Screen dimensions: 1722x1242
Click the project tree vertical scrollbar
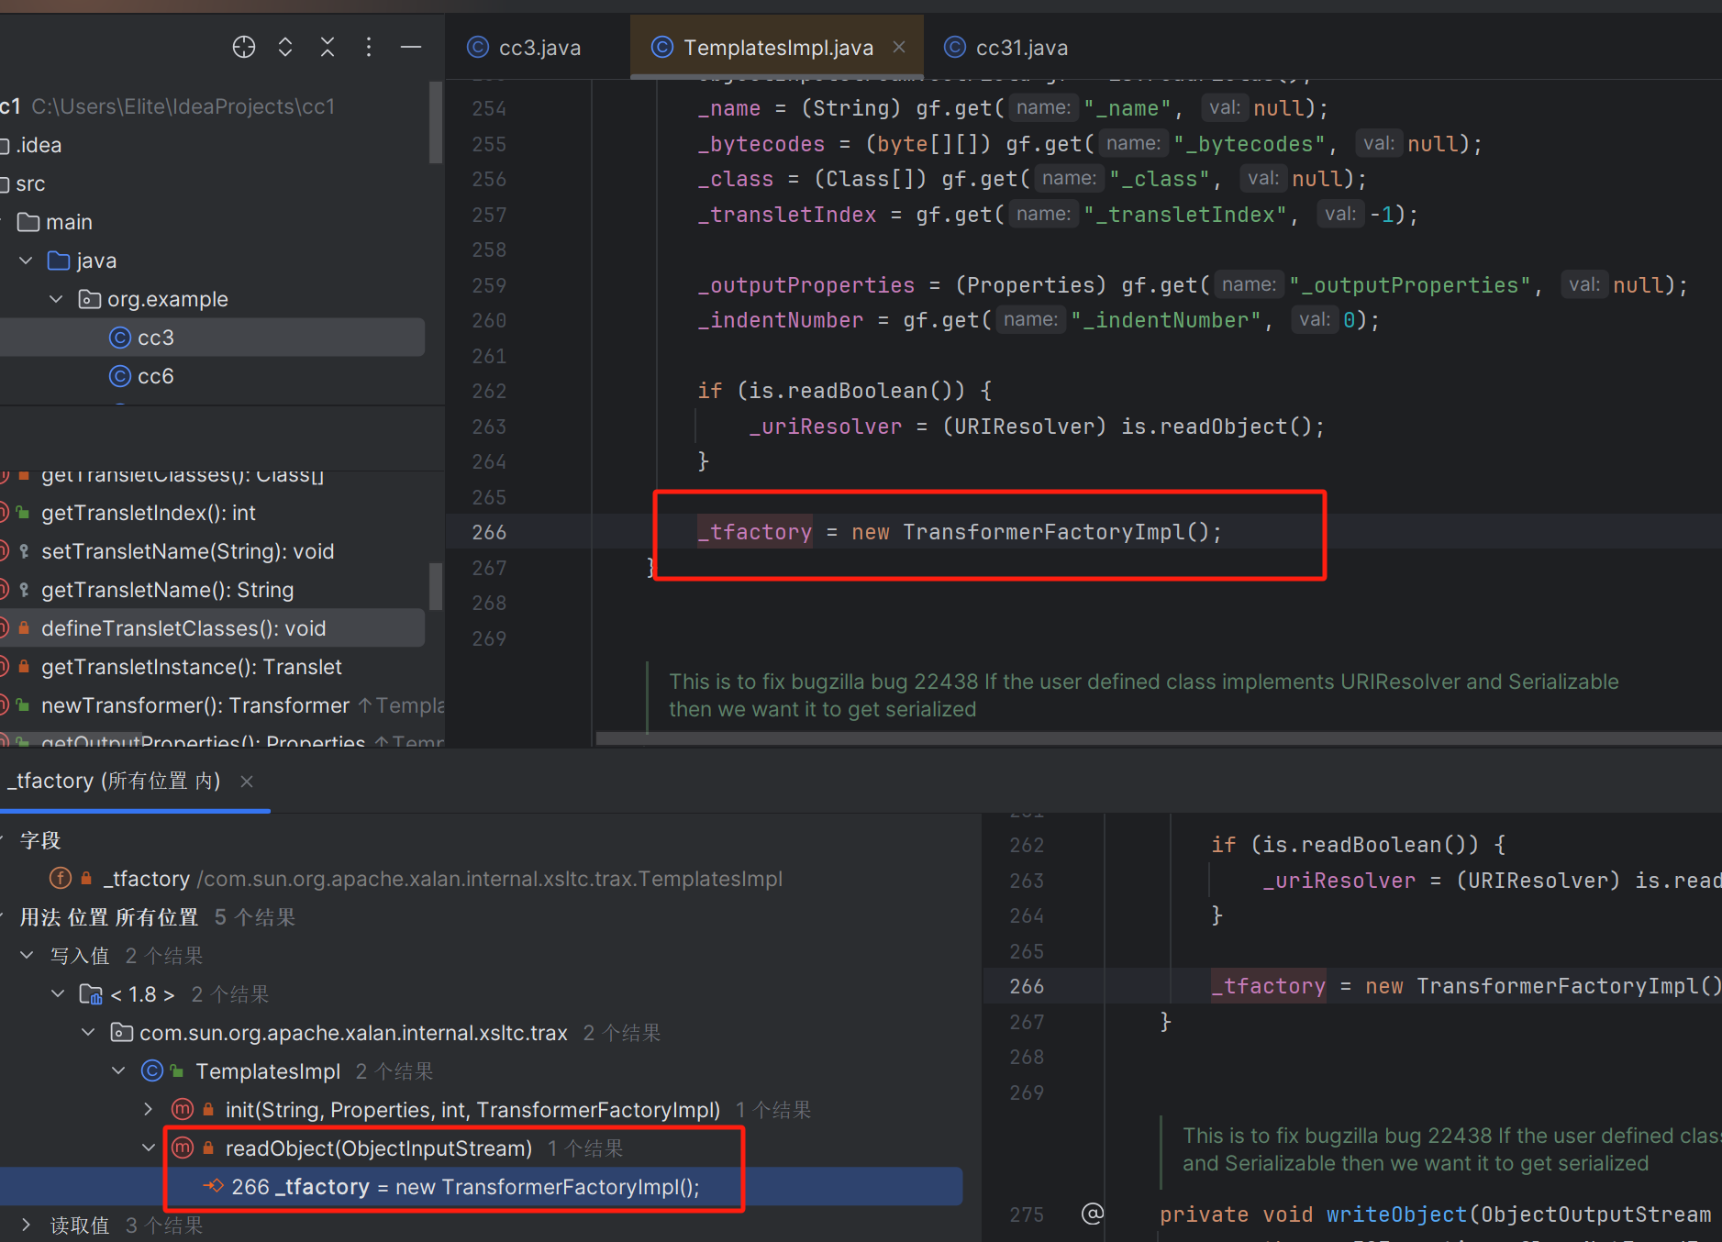(436, 122)
